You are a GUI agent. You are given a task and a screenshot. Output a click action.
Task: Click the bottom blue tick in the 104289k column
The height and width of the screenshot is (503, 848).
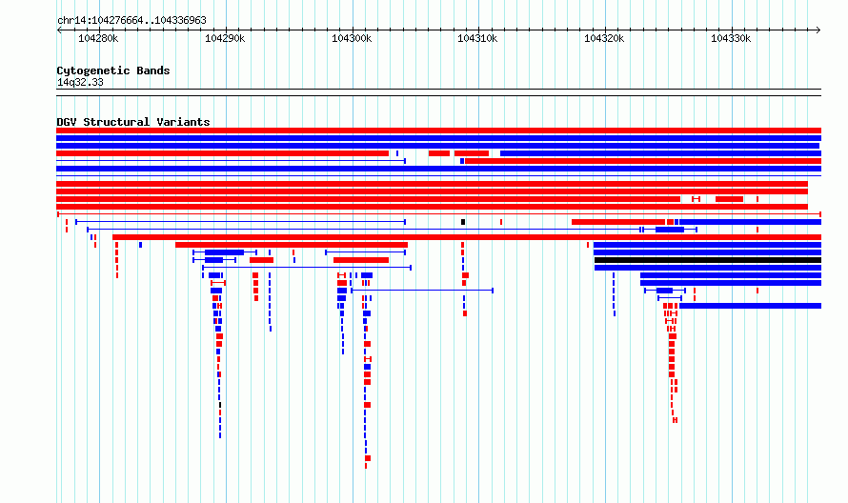[220, 435]
